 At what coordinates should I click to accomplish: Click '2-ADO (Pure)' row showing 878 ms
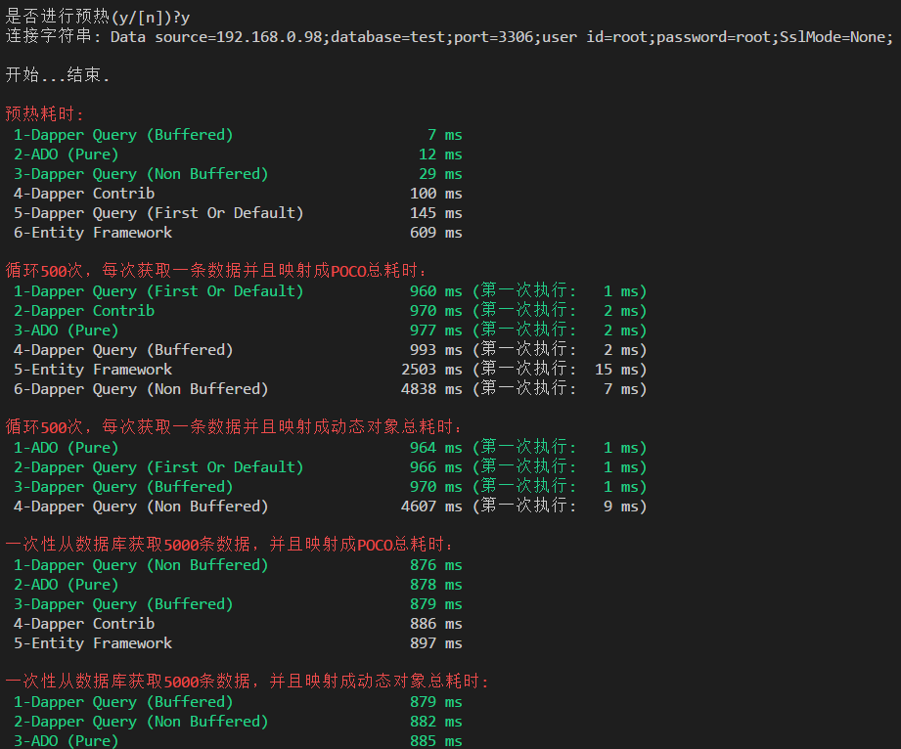tap(238, 585)
